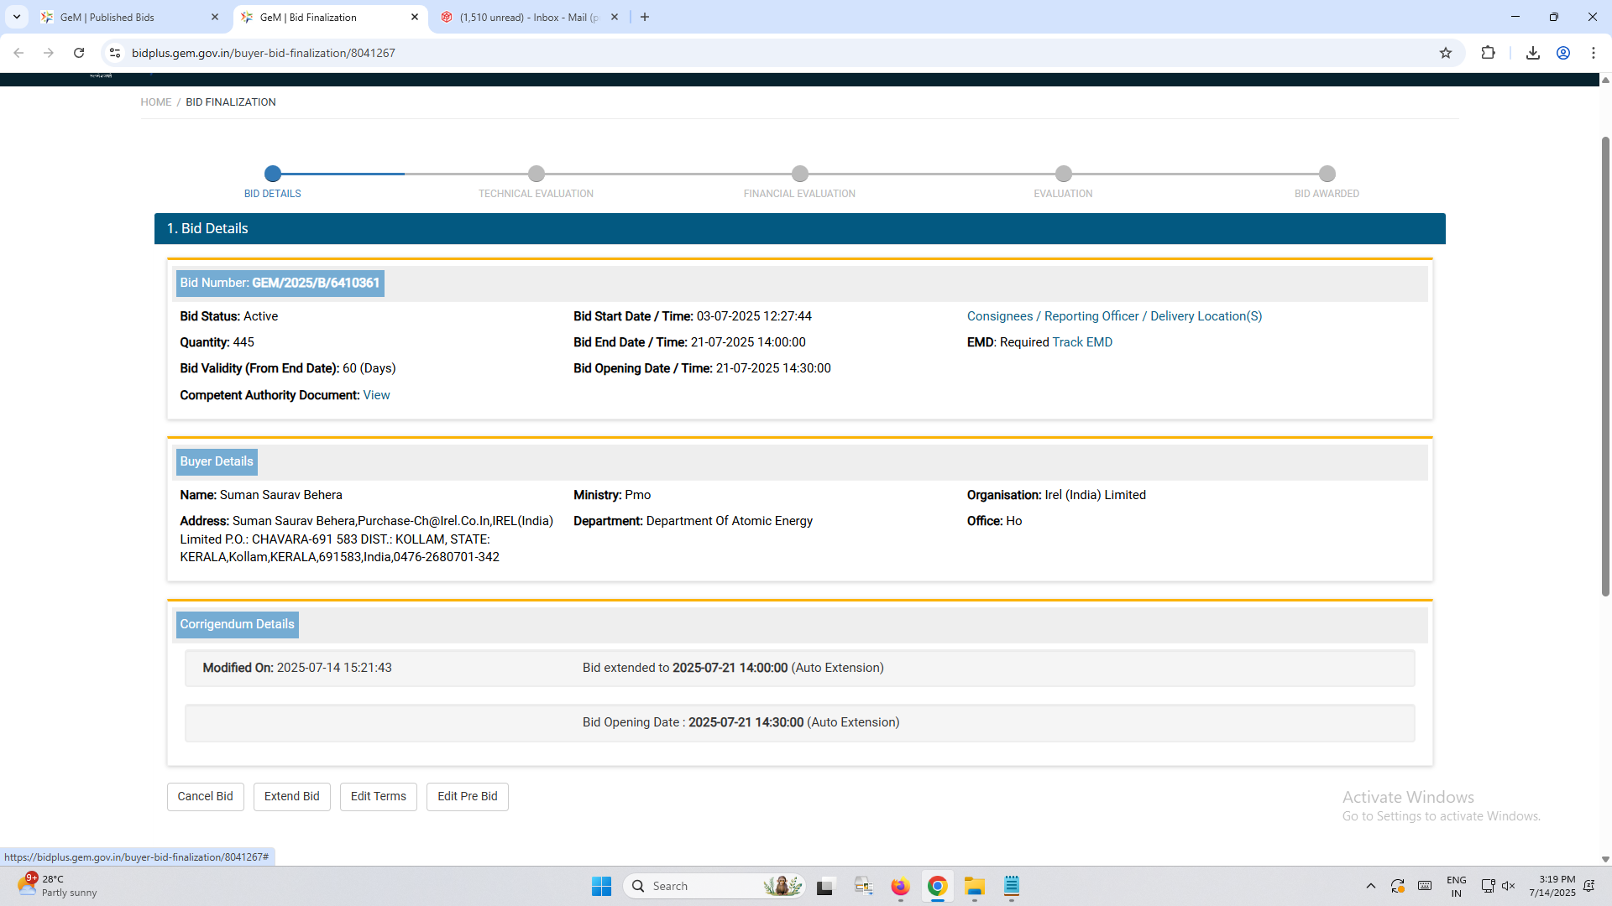Click the Evaluation step circle
Image resolution: width=1612 pixels, height=906 pixels.
pyautogui.click(x=1064, y=174)
